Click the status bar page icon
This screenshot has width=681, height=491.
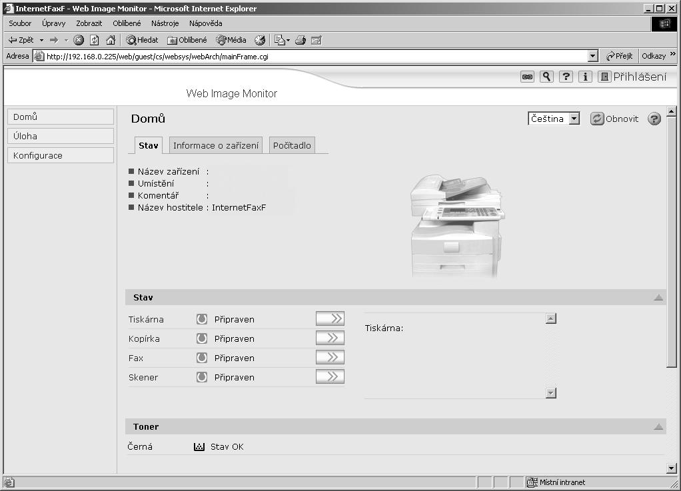coord(9,482)
